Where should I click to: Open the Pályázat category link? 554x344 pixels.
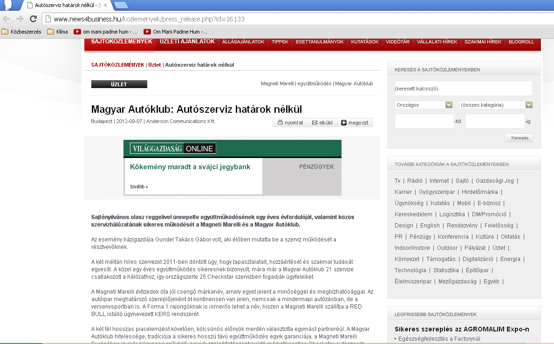click(x=475, y=248)
